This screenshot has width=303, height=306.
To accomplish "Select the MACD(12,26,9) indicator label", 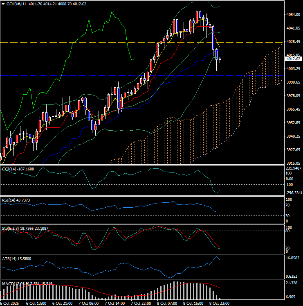I will [x=16, y=283].
